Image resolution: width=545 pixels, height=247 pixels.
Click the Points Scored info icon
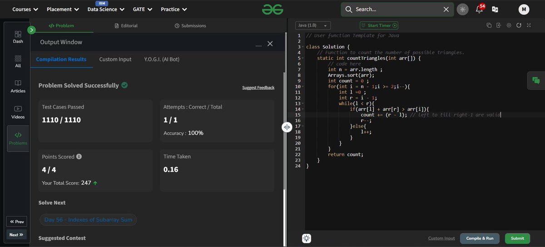tap(79, 156)
